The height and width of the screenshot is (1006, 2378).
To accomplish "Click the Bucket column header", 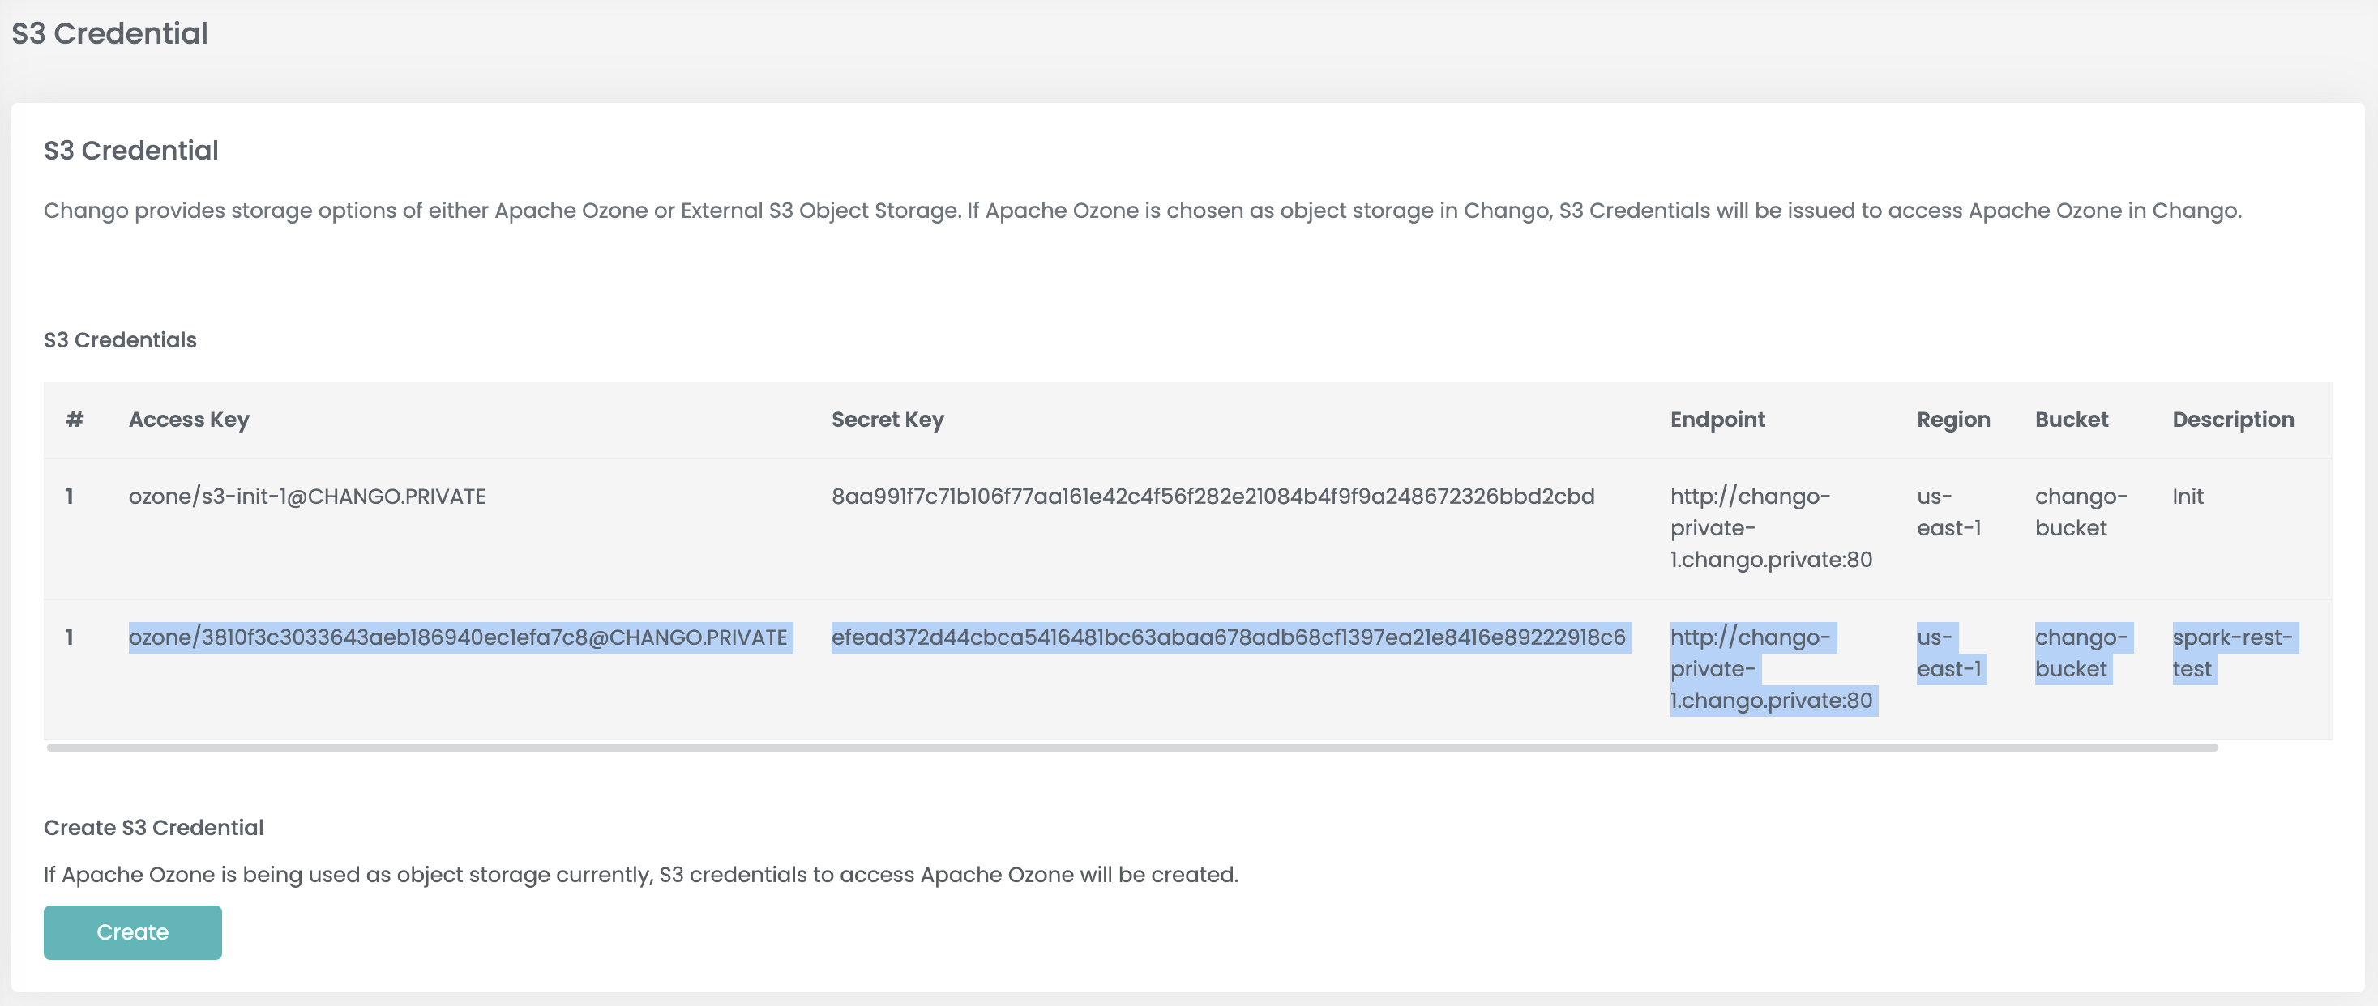I will [2072, 420].
